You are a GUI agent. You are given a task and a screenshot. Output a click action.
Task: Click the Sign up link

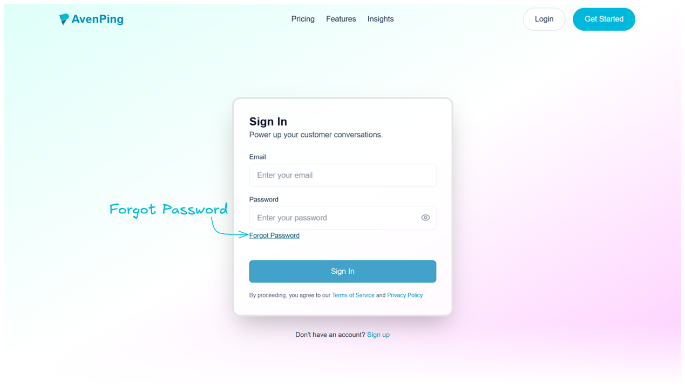click(x=378, y=334)
